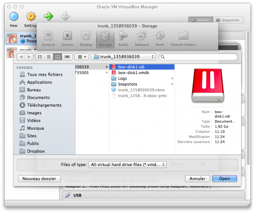Image resolution: width=255 pixels, height=213 pixels.
Task: Click the green Start arrow icon
Action: coord(48,16)
